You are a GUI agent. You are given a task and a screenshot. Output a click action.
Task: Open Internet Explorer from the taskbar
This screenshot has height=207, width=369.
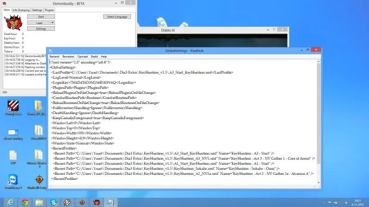click(x=10, y=202)
